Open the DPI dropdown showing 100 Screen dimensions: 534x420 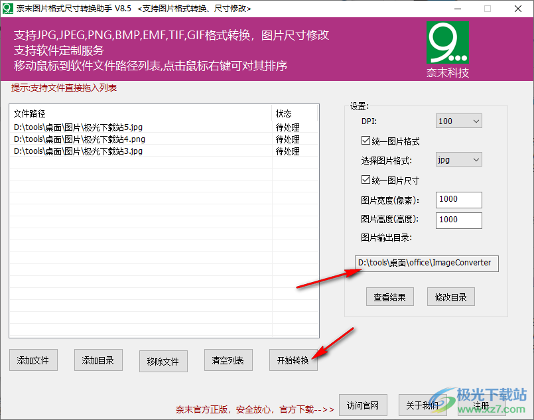[459, 121]
